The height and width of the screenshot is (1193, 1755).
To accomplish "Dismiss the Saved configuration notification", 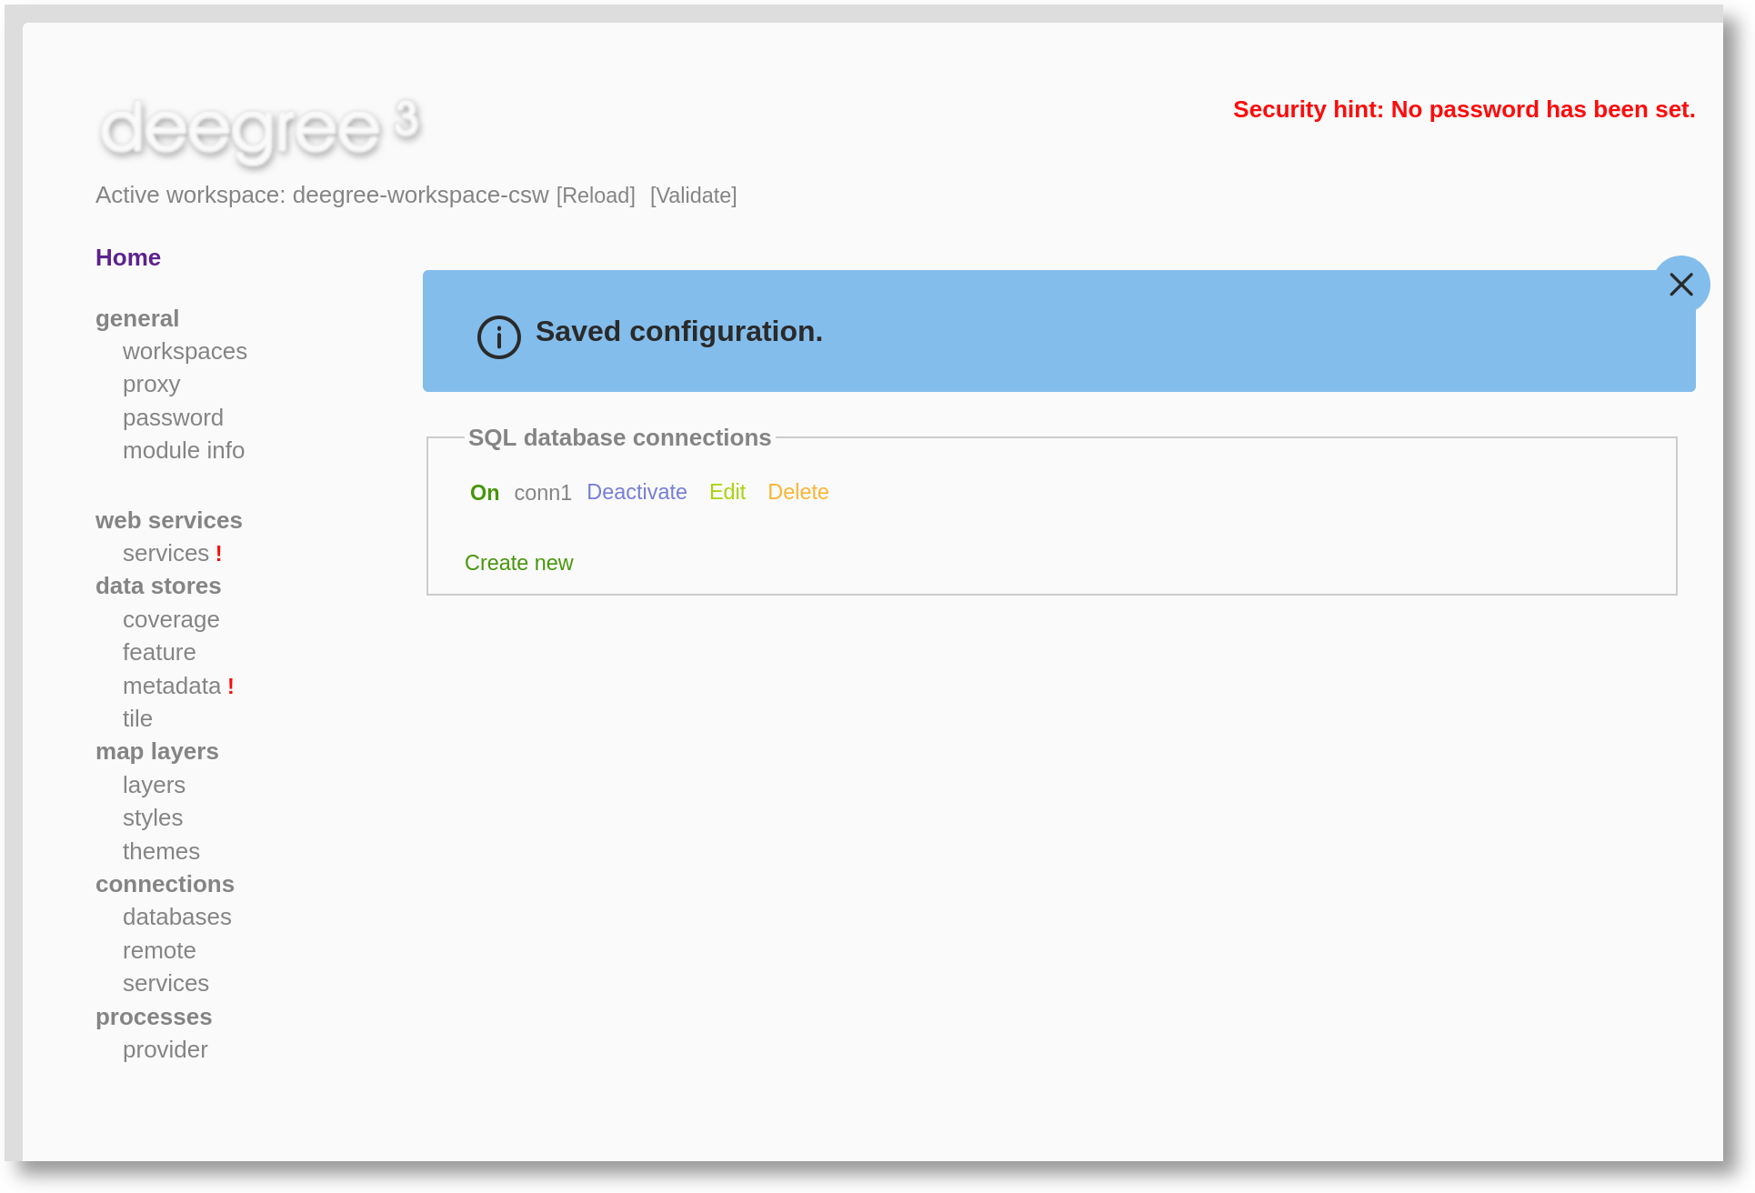I will click(x=1681, y=284).
